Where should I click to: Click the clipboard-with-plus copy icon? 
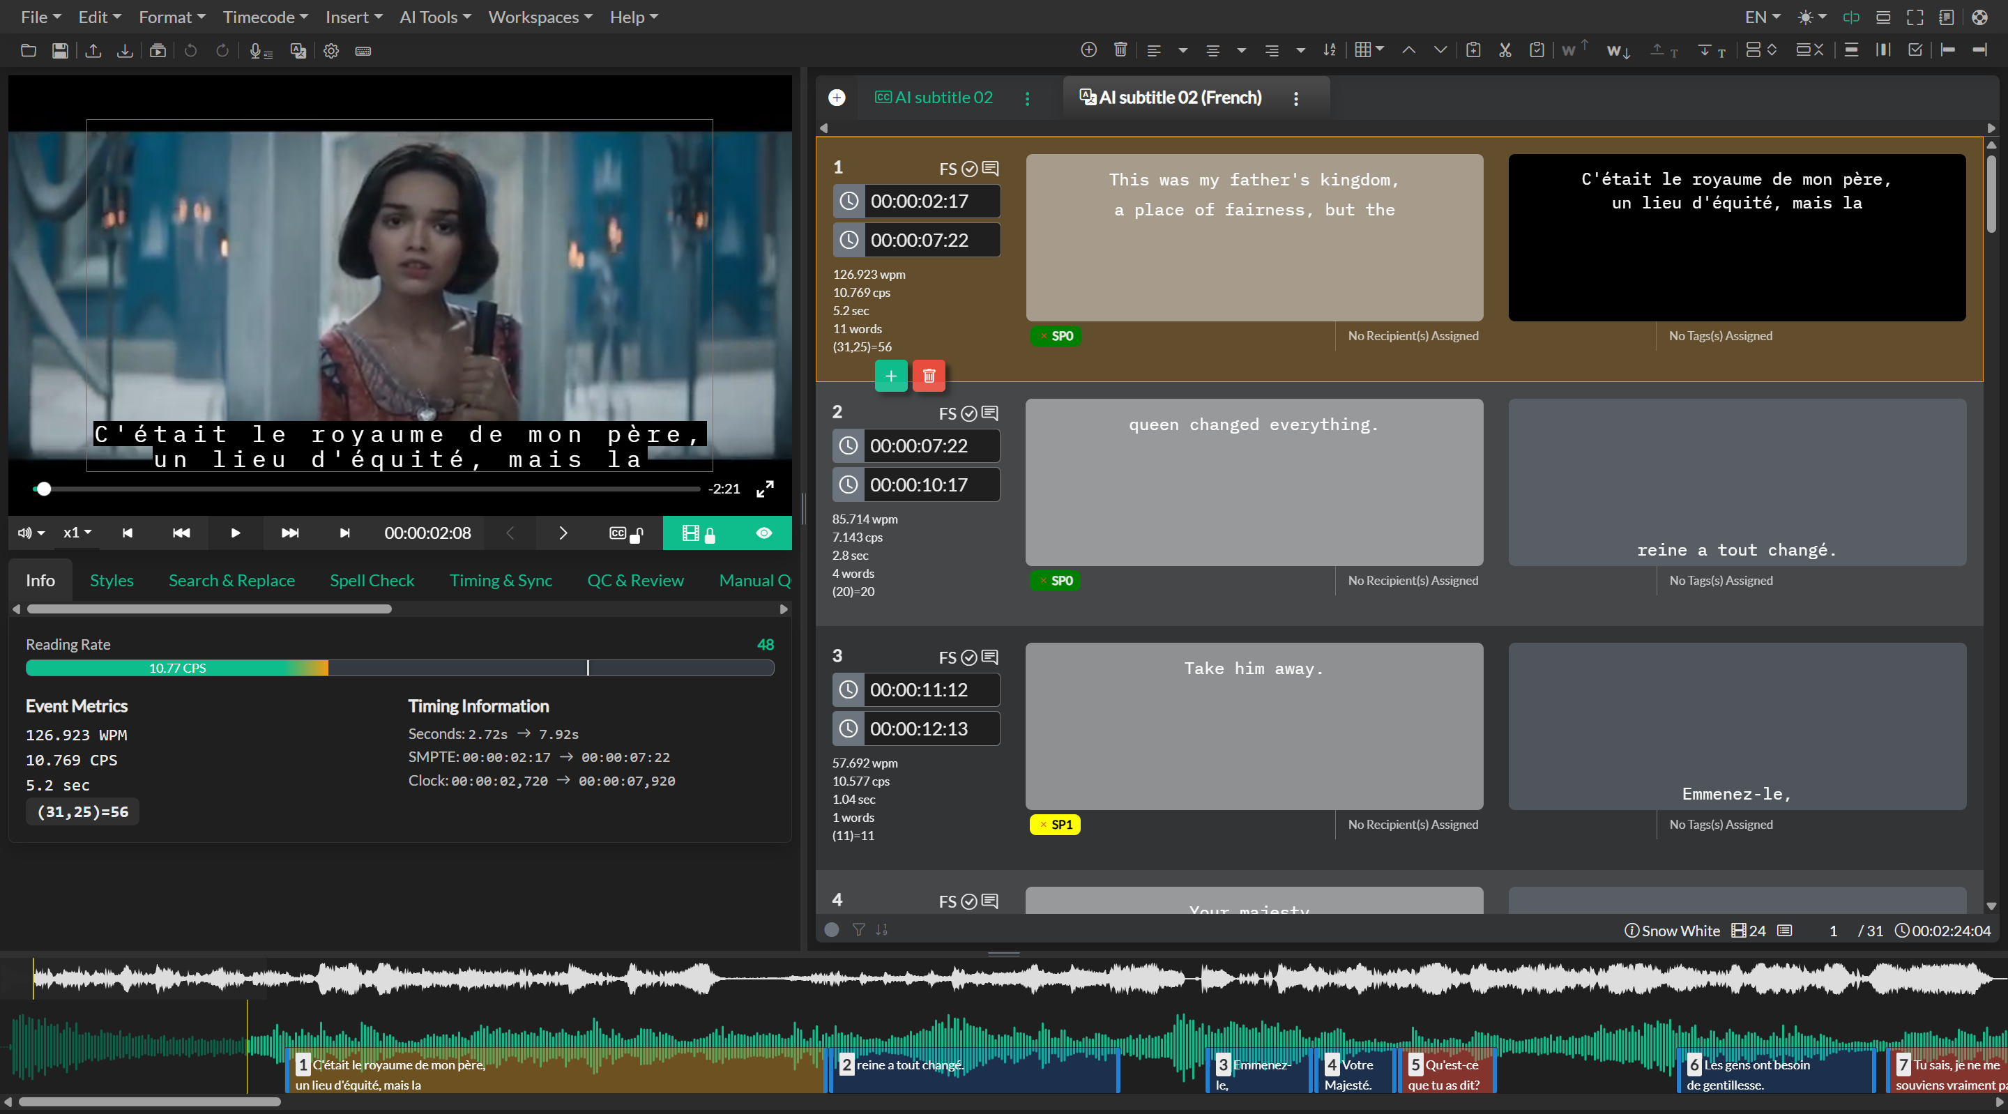coord(1473,50)
